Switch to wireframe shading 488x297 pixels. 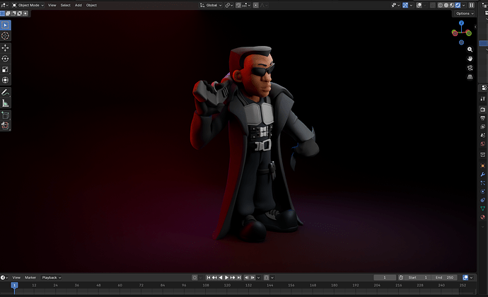pyautogui.click(x=440, y=5)
